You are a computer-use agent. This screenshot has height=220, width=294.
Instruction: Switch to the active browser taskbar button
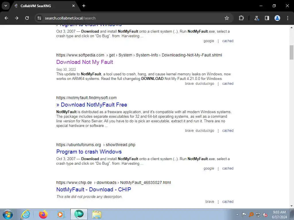click(x=79, y=214)
